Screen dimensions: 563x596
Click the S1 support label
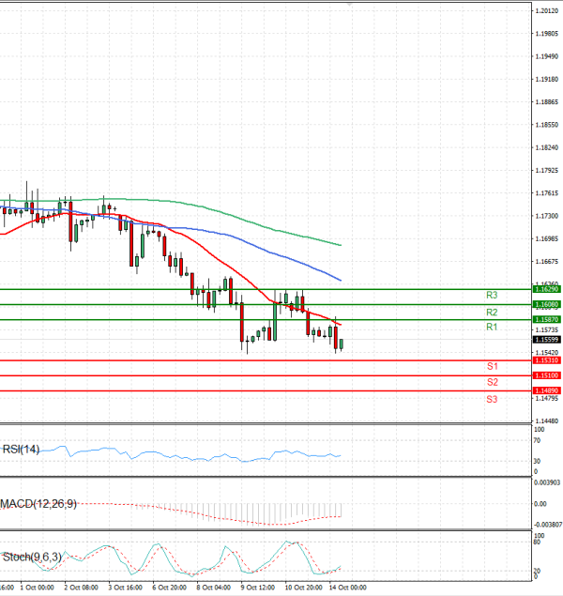[x=492, y=366]
